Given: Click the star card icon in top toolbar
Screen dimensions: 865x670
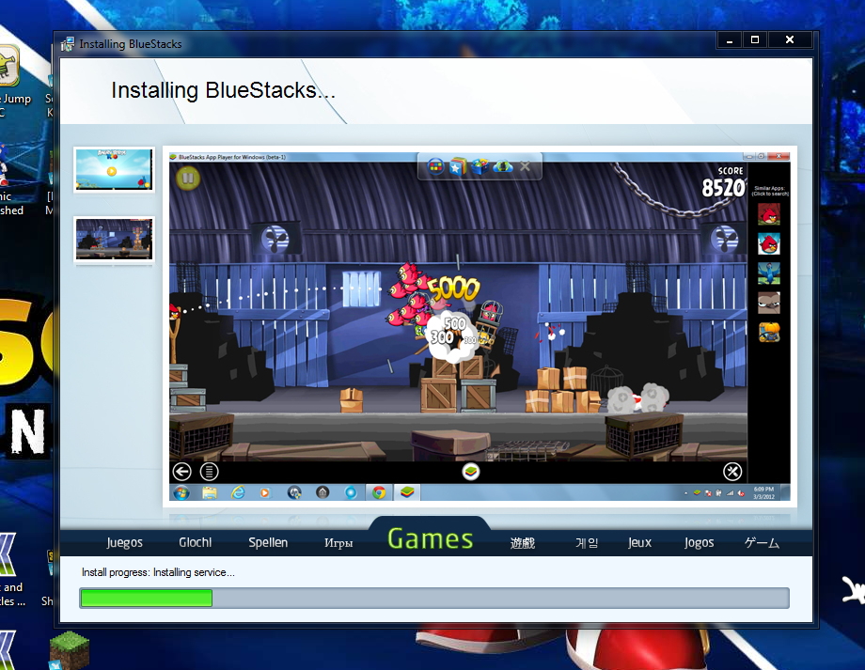Looking at the screenshot, I should pyautogui.click(x=457, y=166).
